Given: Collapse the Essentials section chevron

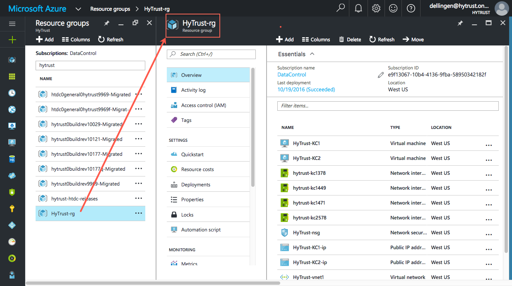Looking at the screenshot, I should click(312, 54).
